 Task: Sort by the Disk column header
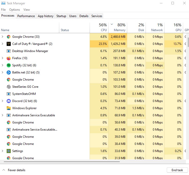[x=136, y=28]
